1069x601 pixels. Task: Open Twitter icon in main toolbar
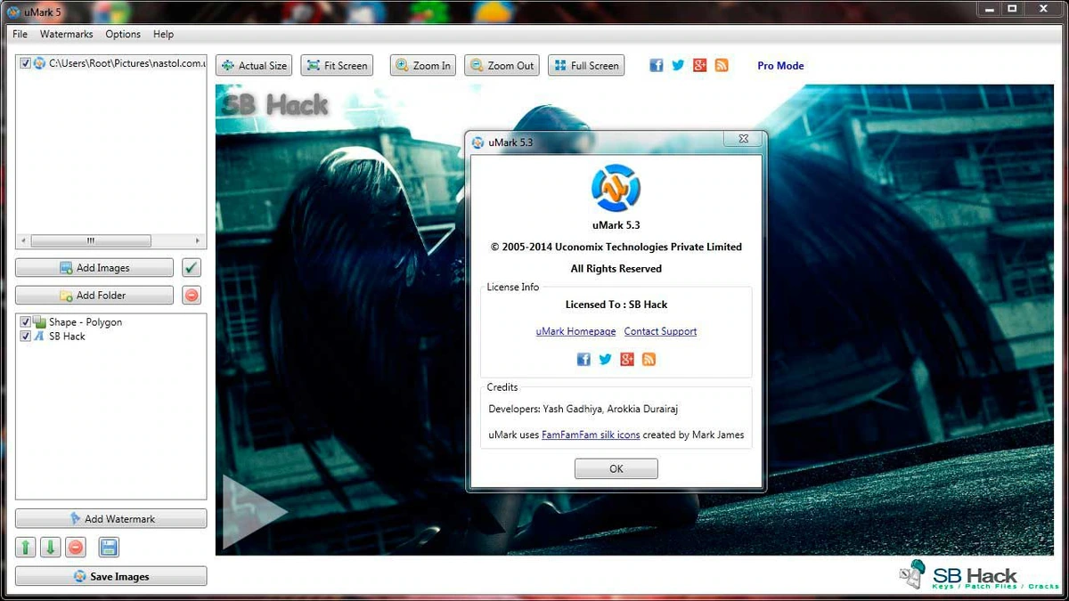tap(678, 65)
